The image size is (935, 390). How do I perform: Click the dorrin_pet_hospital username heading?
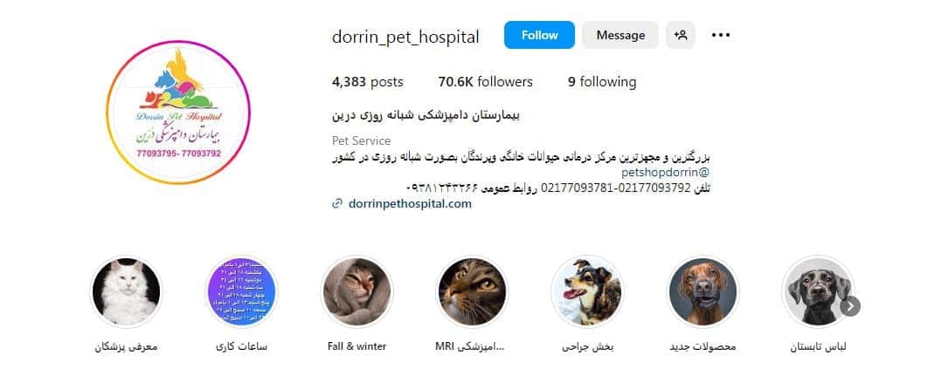pos(405,37)
